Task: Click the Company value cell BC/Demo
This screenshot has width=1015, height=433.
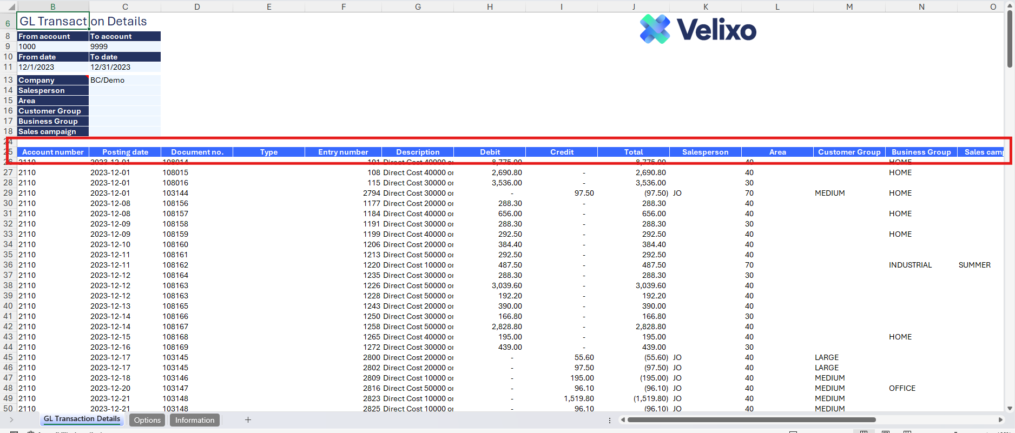Action: (124, 80)
